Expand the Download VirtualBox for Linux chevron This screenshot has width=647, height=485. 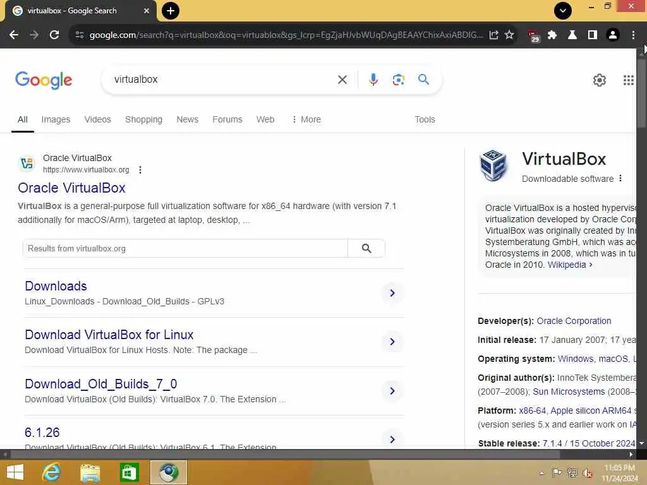tap(392, 342)
